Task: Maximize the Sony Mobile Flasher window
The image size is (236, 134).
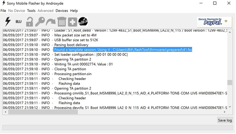Action: point(215,3)
